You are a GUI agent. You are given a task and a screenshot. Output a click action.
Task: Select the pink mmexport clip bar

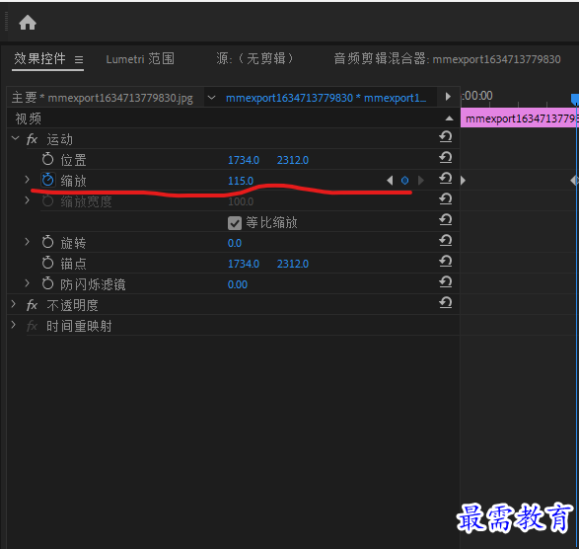click(520, 118)
